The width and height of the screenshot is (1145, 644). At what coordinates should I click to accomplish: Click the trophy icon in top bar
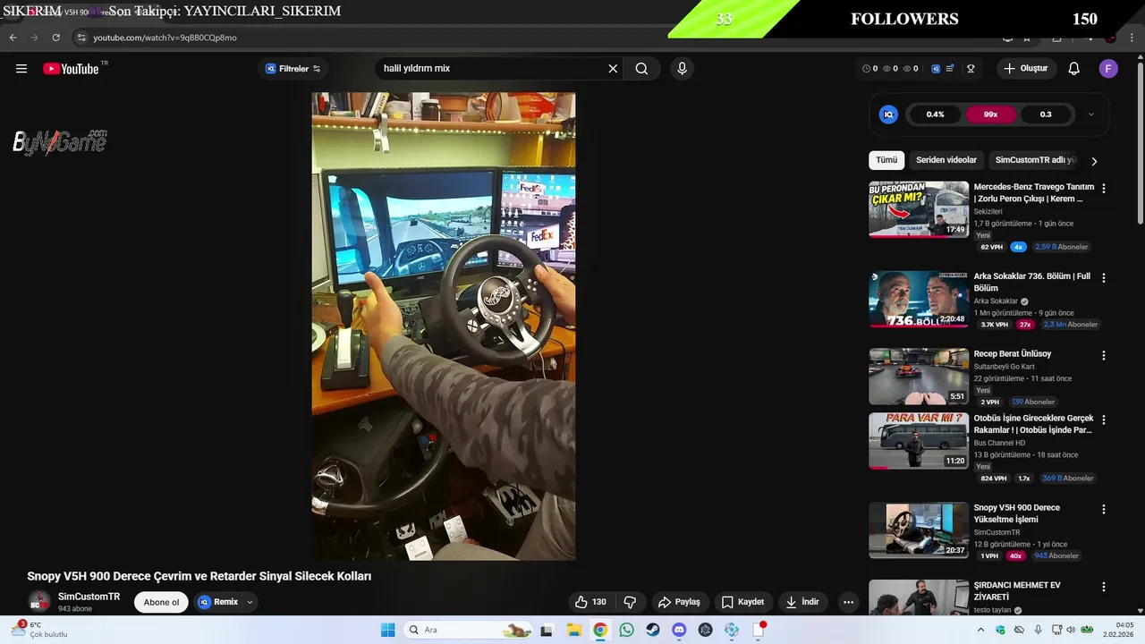(x=971, y=69)
